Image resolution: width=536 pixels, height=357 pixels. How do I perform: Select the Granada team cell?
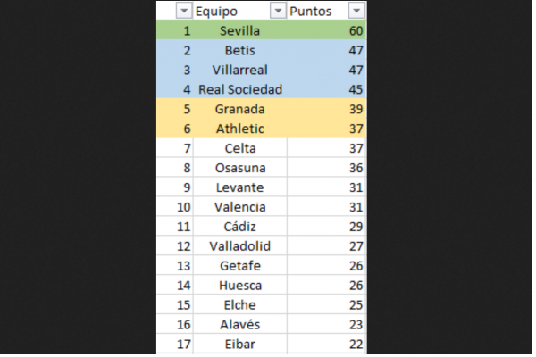[239, 109]
